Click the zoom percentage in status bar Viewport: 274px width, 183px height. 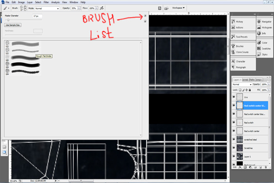coord(13,181)
